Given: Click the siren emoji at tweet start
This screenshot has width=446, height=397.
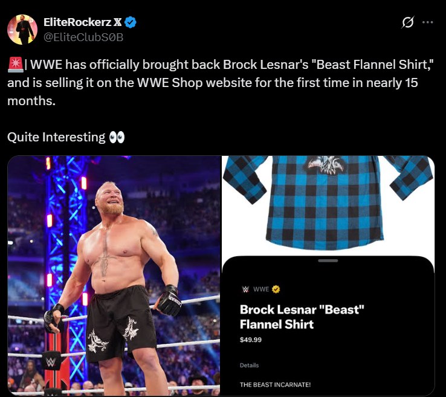Looking at the screenshot, I should (15, 64).
